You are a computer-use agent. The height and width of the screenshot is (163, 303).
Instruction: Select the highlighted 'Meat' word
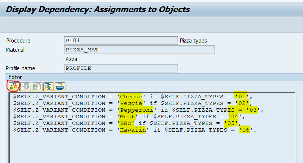(x=127, y=116)
